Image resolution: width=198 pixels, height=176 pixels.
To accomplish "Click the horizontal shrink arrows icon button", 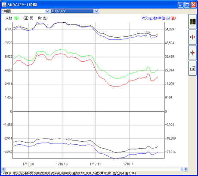I will pyautogui.click(x=192, y=53).
